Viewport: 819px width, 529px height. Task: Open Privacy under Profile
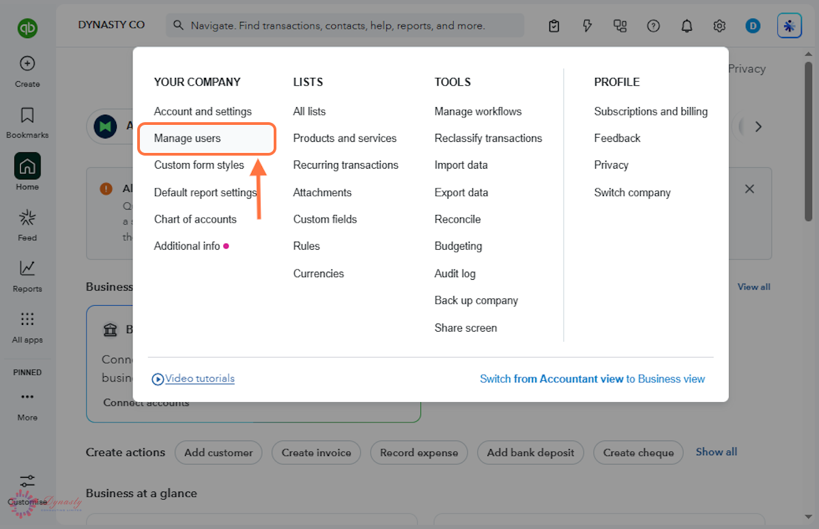point(611,165)
